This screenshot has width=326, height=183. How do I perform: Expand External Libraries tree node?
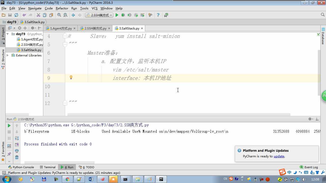(8, 55)
